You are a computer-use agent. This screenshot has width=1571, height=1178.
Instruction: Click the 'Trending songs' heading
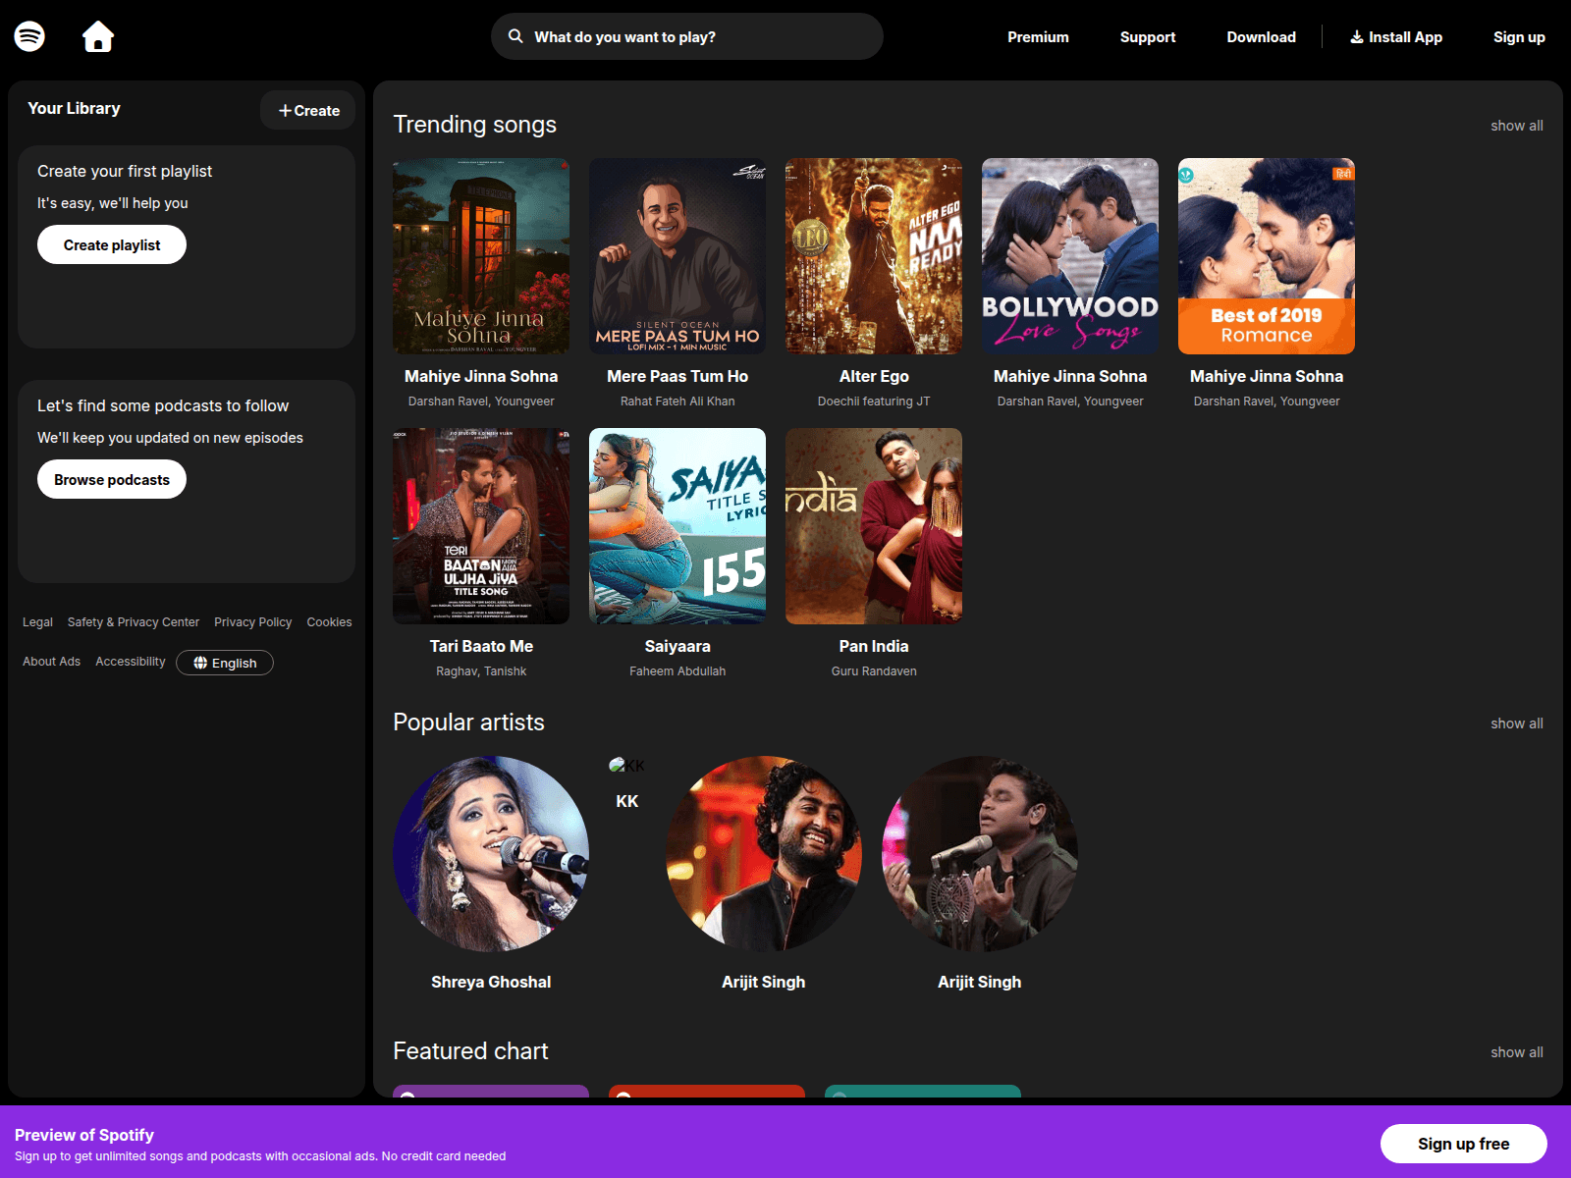tap(474, 125)
